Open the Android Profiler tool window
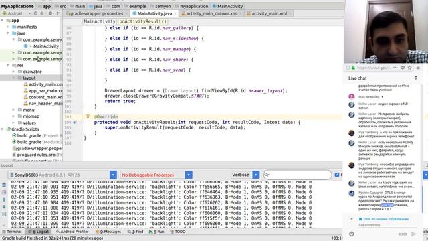Image resolution: width=428 pixels, height=241 pixels. coord(72,232)
